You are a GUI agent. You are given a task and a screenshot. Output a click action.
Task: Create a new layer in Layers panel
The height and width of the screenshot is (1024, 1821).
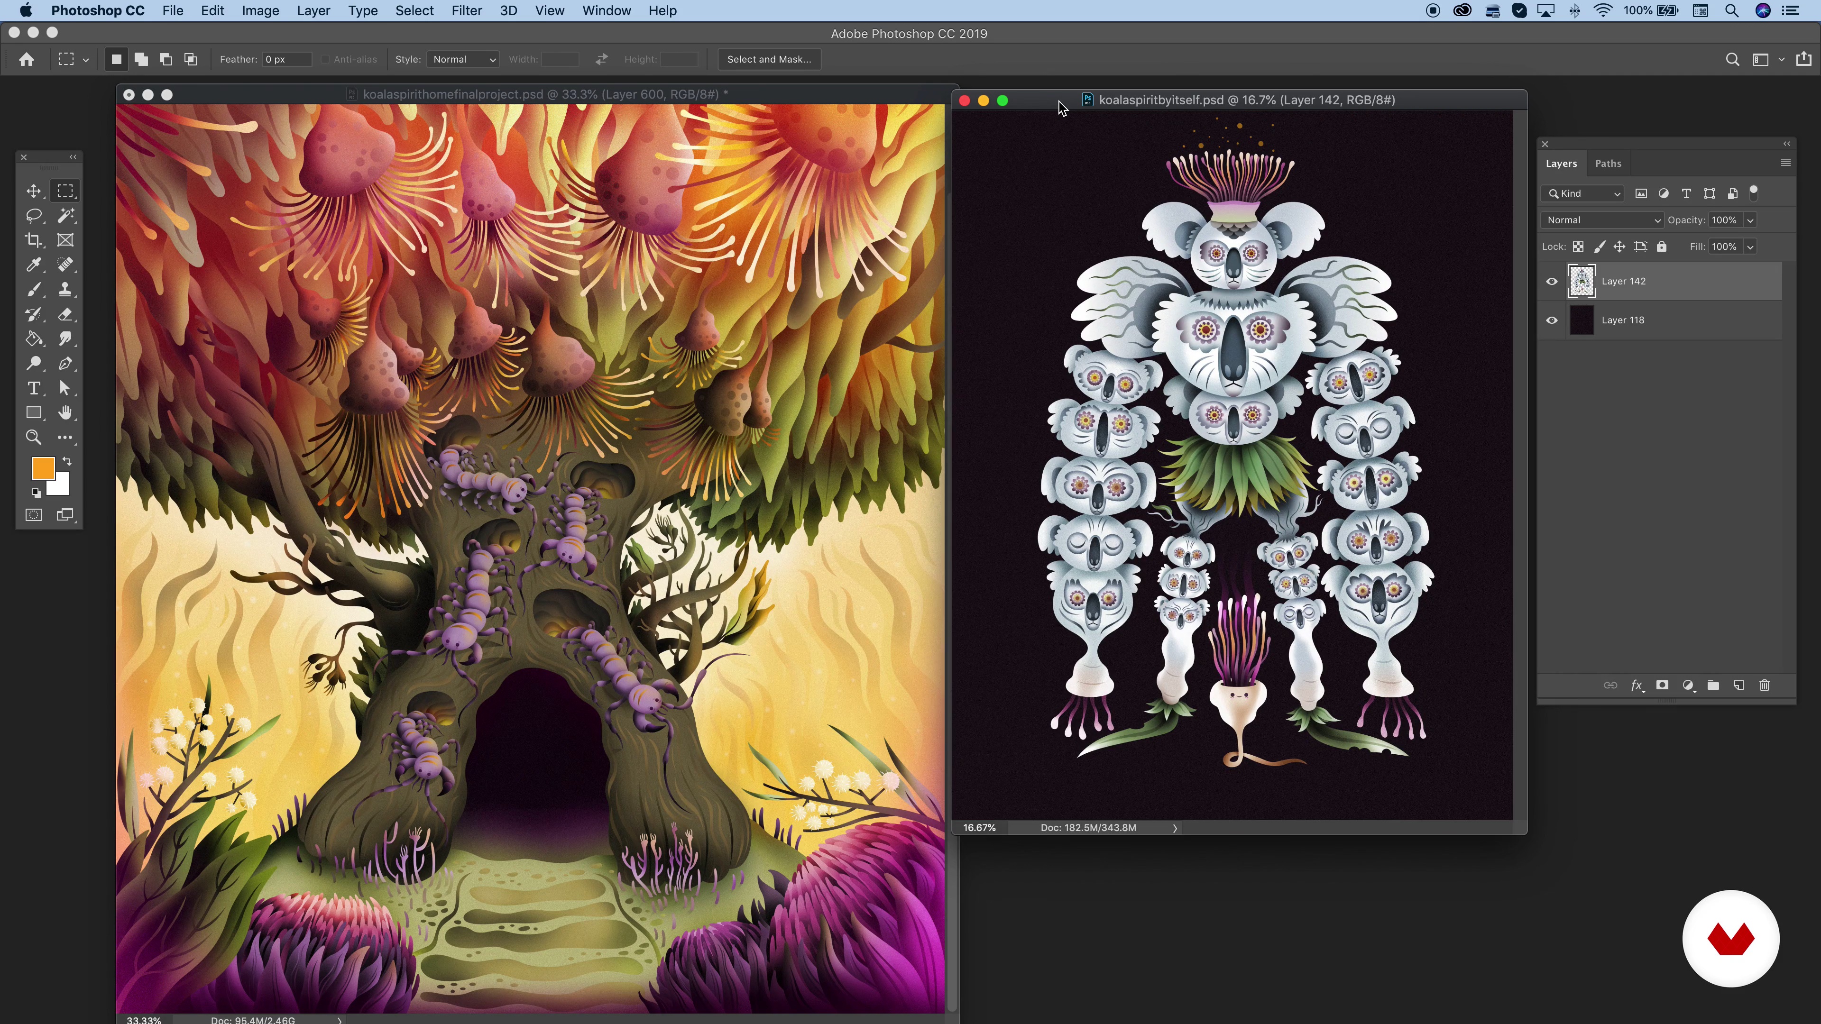(x=1738, y=686)
